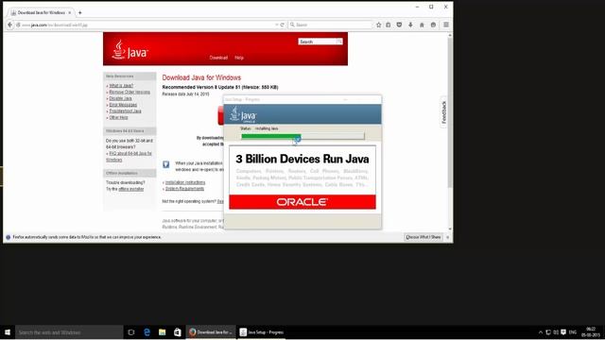Screen dimensions: 605x340
Task: Show hidden system tray icons
Action: (x=541, y=332)
